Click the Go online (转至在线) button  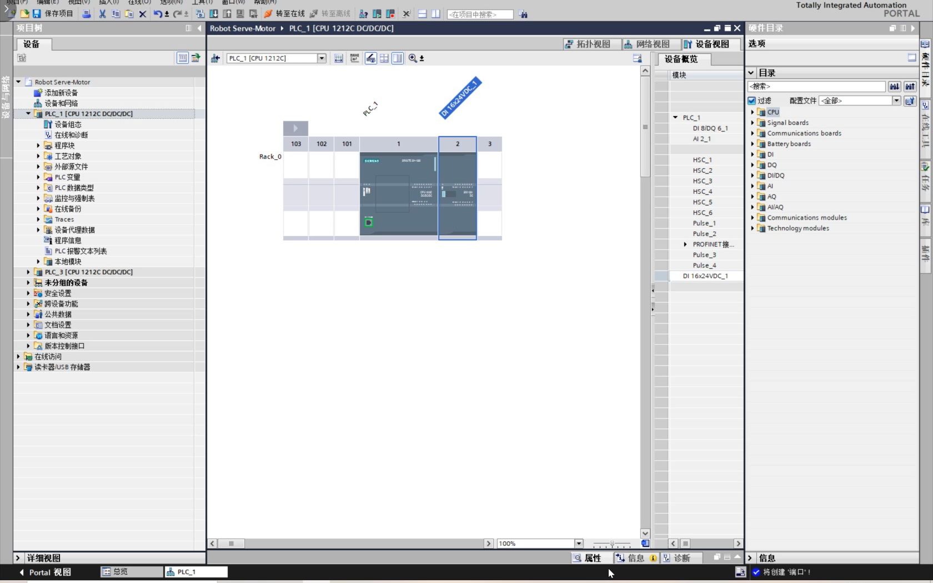(x=284, y=14)
